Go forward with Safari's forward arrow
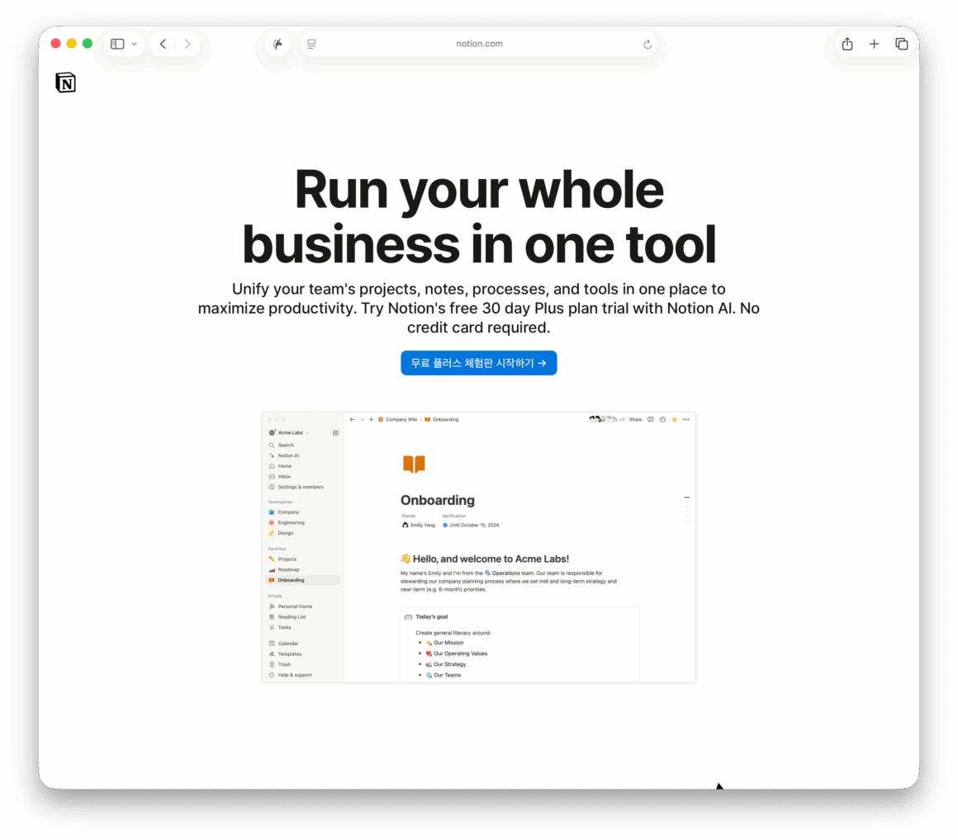 tap(187, 44)
